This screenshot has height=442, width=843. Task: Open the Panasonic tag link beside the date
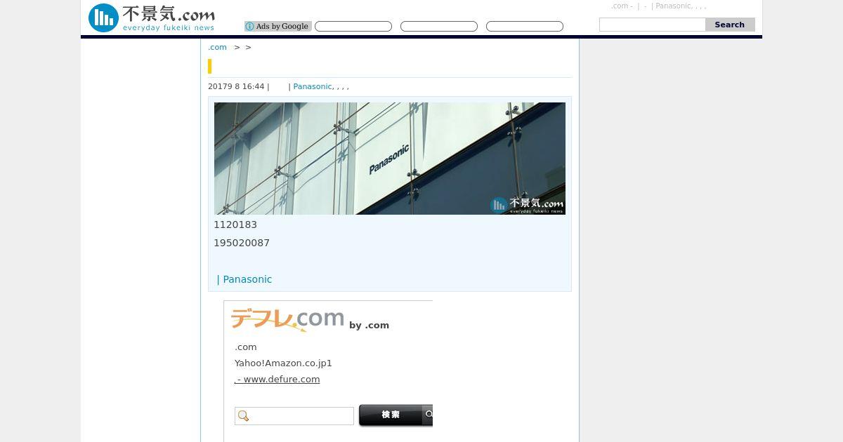(313, 86)
